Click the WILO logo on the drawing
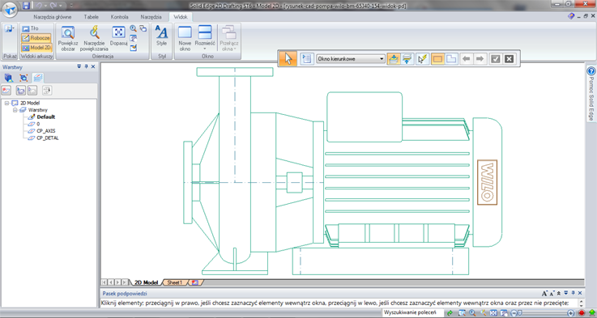The height and width of the screenshot is (318, 597). click(488, 182)
